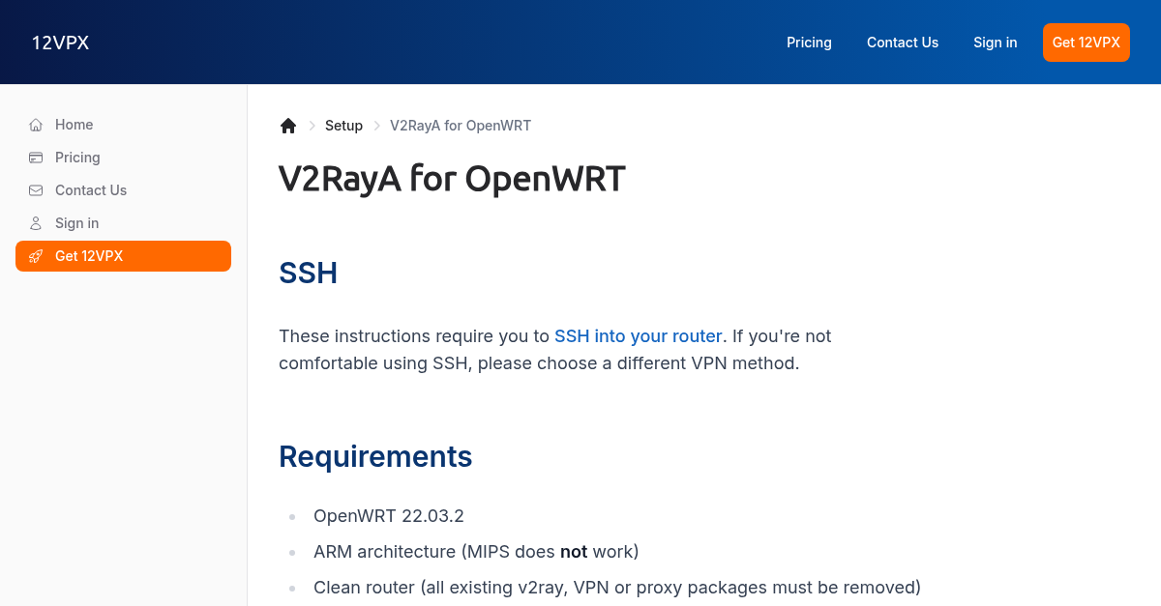The height and width of the screenshot is (606, 1161).
Task: Select Pricing from the sidebar menu
Action: click(76, 158)
